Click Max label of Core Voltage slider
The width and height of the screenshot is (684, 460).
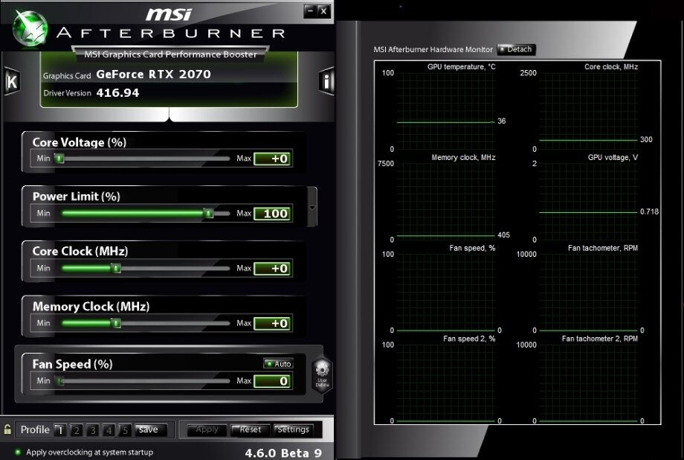tap(244, 158)
